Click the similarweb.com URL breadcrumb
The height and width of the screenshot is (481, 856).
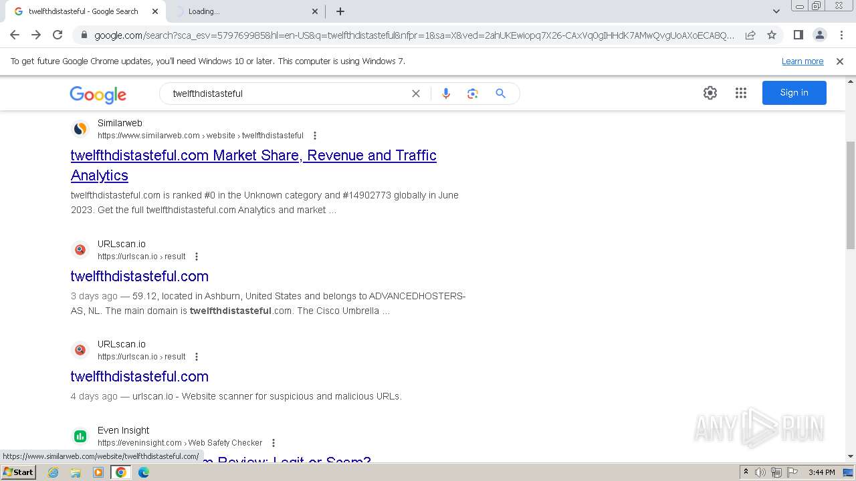click(x=201, y=136)
